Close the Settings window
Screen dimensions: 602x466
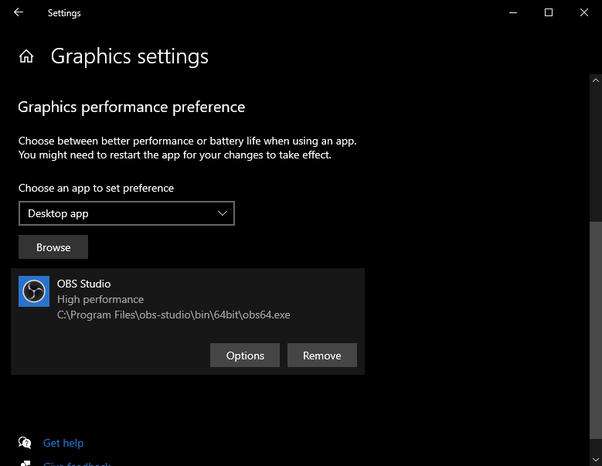pyautogui.click(x=584, y=12)
